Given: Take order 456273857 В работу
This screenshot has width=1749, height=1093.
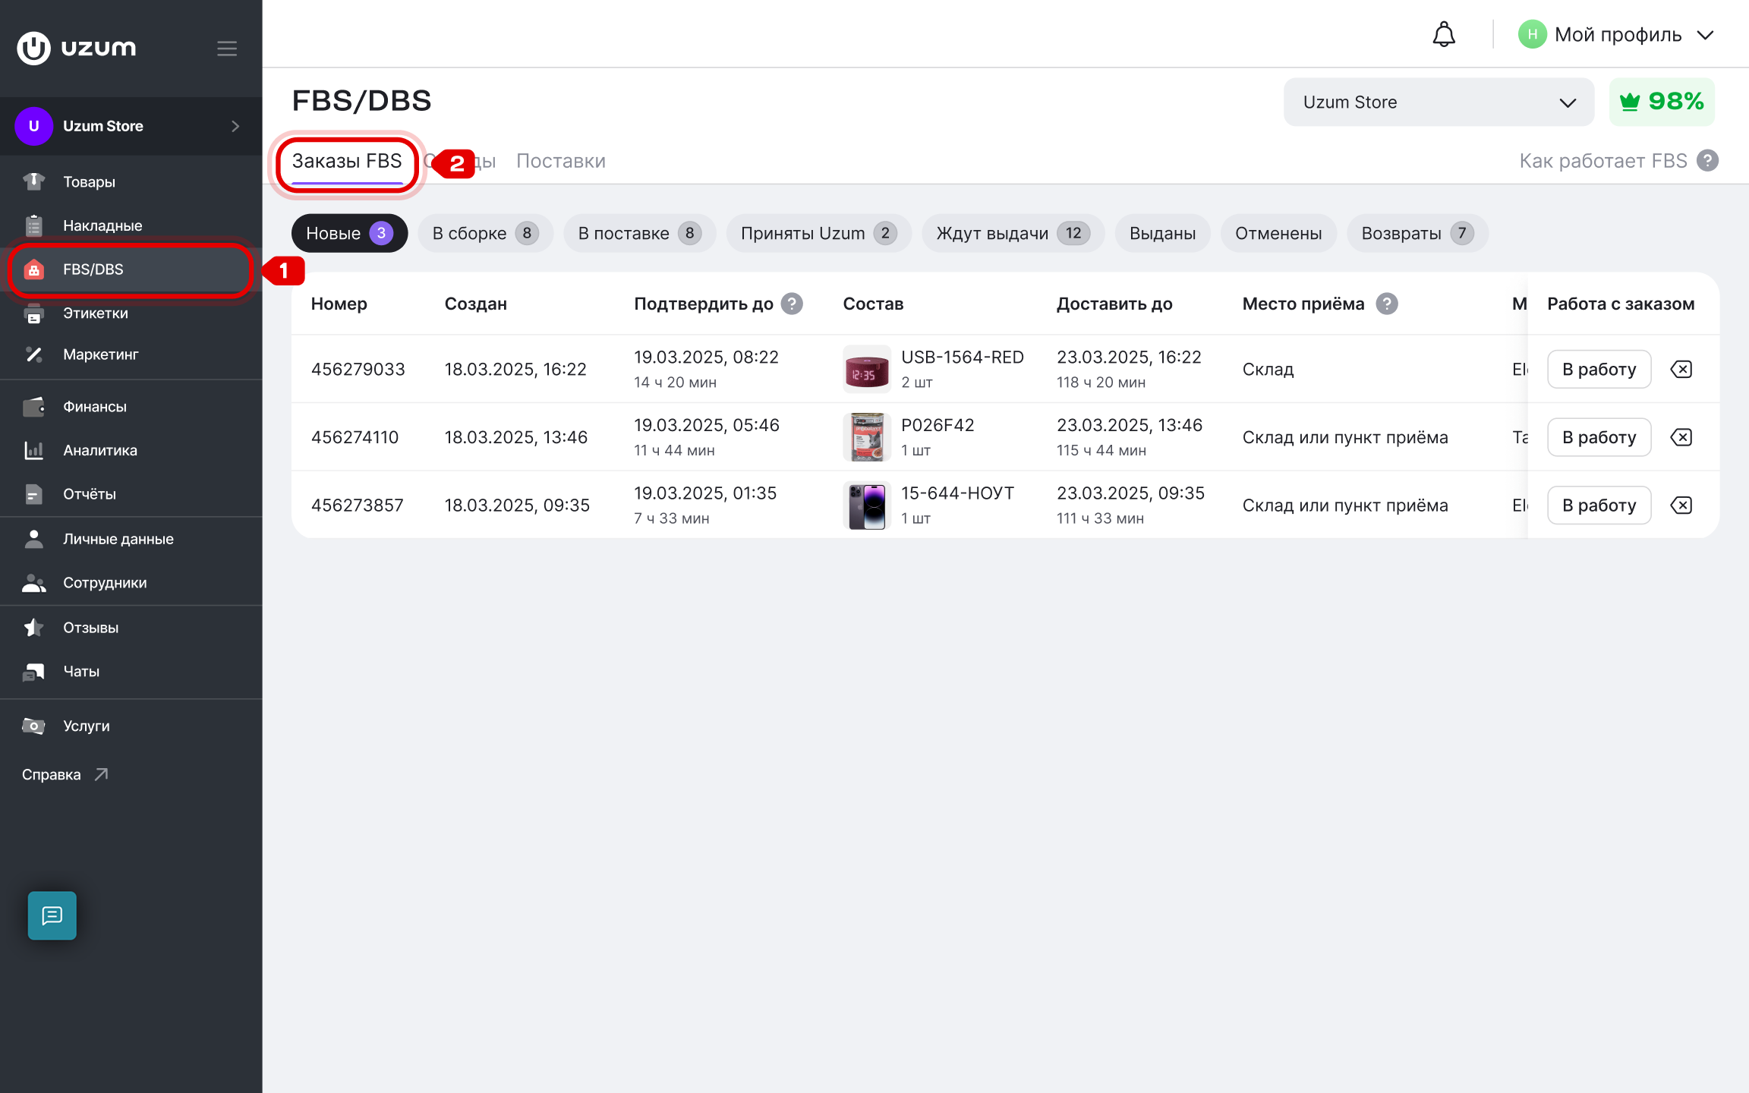Looking at the screenshot, I should tap(1599, 506).
